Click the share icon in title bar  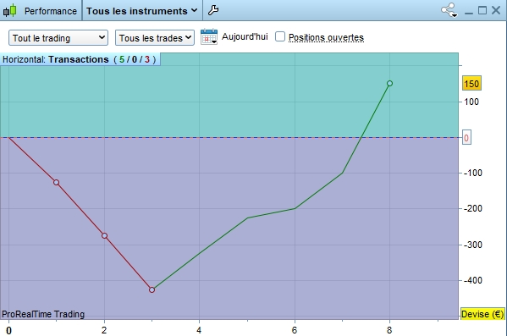coord(449,10)
